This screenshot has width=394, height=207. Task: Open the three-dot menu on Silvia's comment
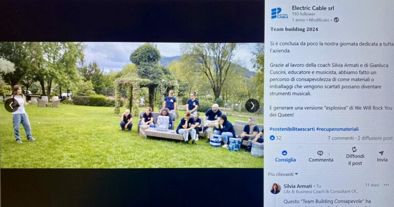tap(386, 185)
